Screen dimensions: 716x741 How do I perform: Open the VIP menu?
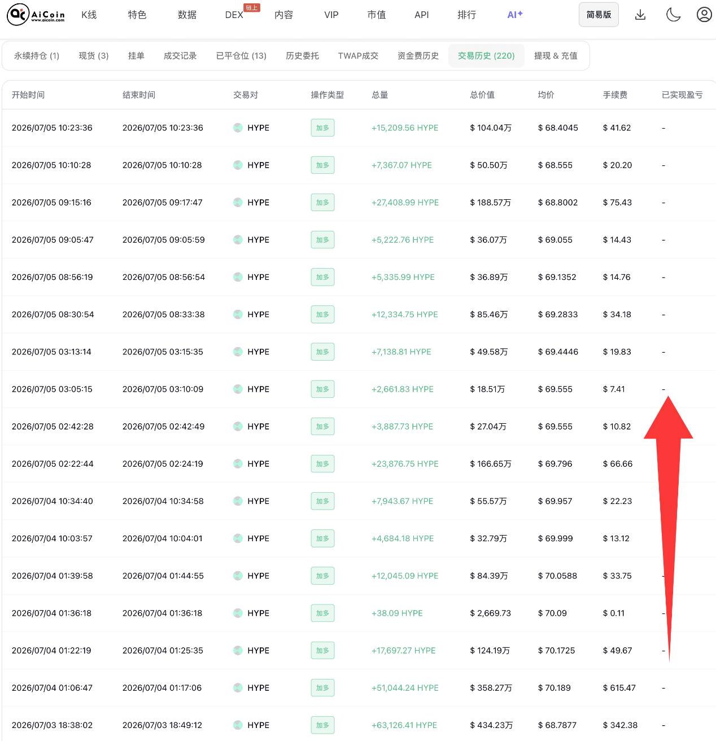coord(331,15)
